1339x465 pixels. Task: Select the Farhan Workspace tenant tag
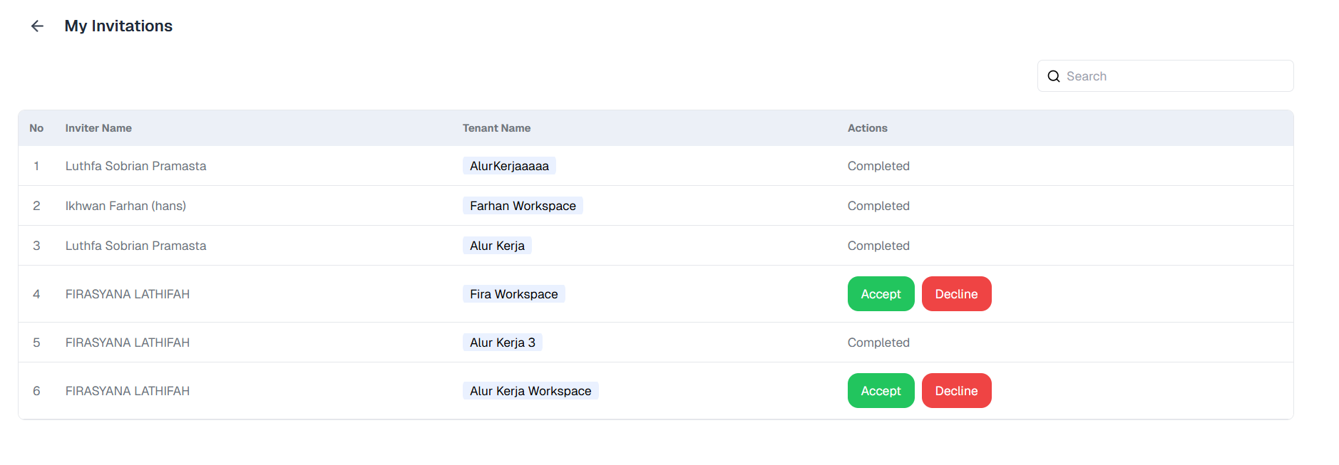coord(523,205)
